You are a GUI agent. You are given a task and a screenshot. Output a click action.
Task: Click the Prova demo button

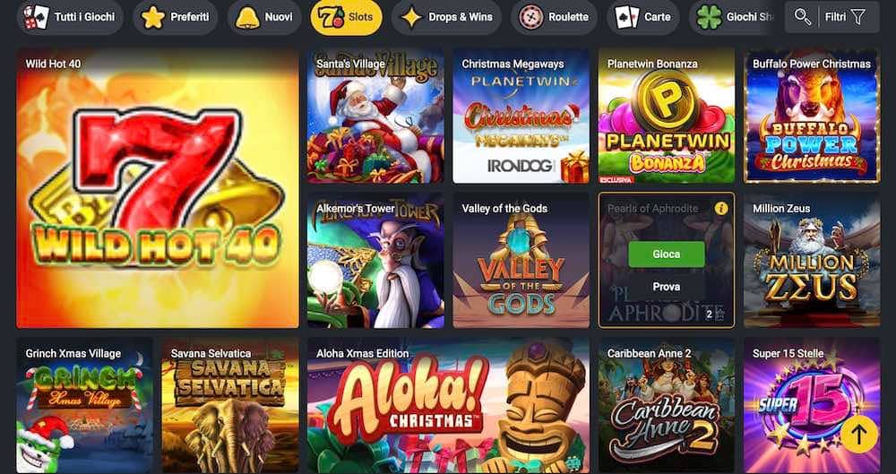(x=667, y=287)
